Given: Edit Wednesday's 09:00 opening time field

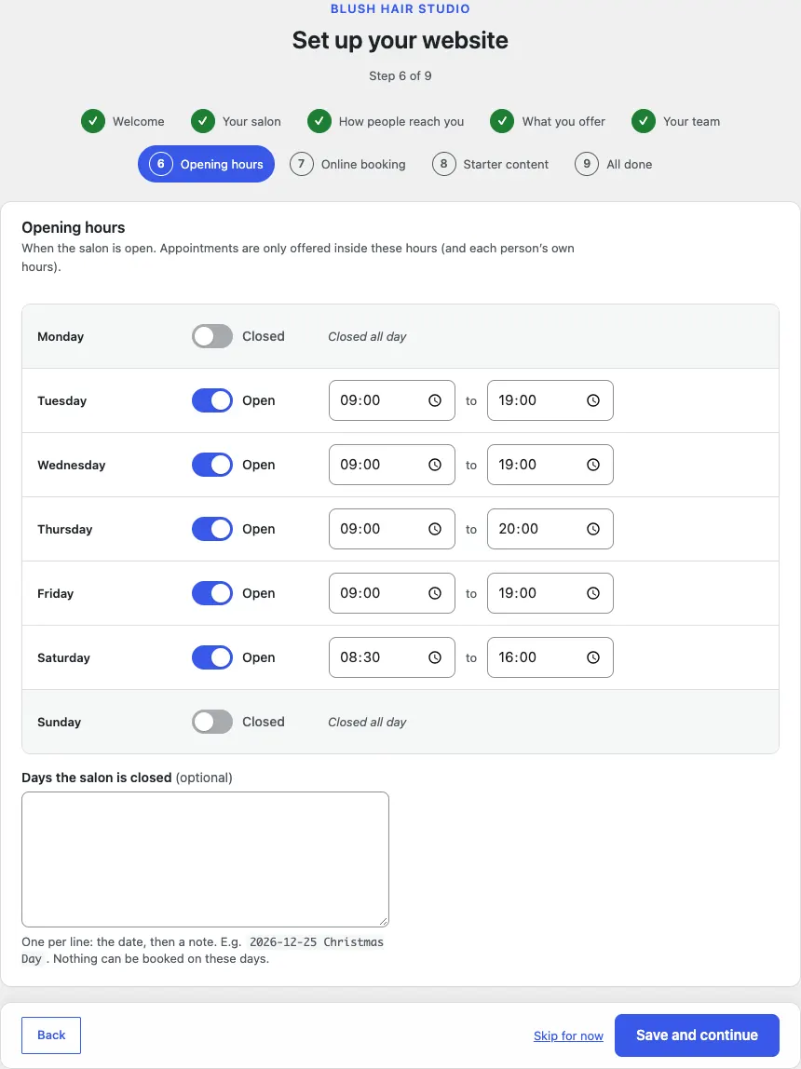Looking at the screenshot, I should coord(392,465).
